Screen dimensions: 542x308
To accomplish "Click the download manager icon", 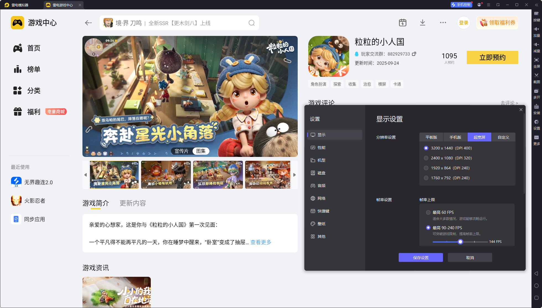I will point(422,23).
